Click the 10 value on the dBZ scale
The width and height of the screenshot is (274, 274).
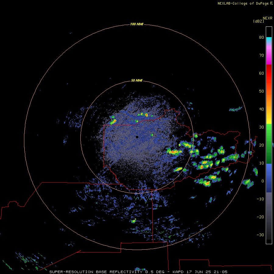coord(262,163)
